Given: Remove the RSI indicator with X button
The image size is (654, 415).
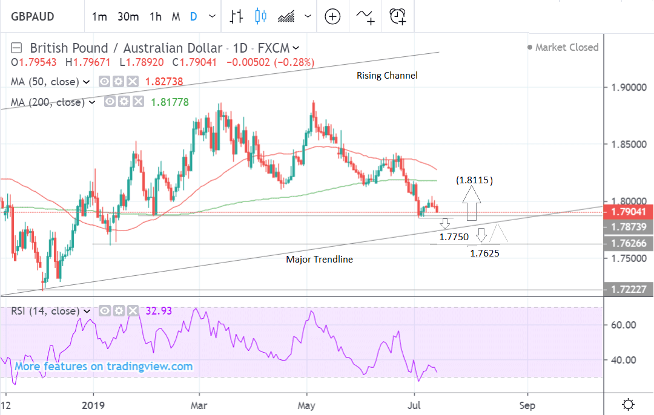Looking at the screenshot, I should [x=133, y=311].
